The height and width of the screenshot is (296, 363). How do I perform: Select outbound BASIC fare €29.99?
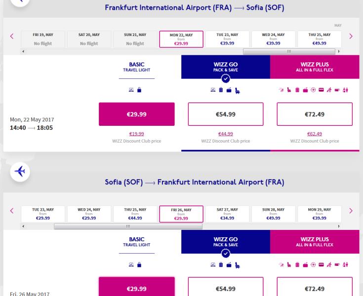[x=137, y=114]
